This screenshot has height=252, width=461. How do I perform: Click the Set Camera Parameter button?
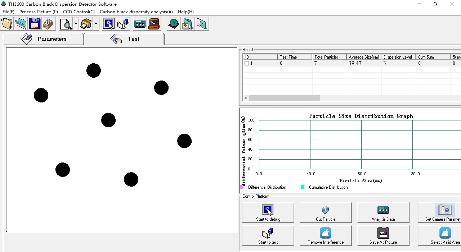click(x=439, y=213)
